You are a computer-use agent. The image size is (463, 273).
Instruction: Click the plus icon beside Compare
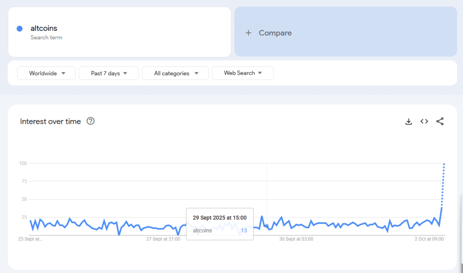click(248, 33)
